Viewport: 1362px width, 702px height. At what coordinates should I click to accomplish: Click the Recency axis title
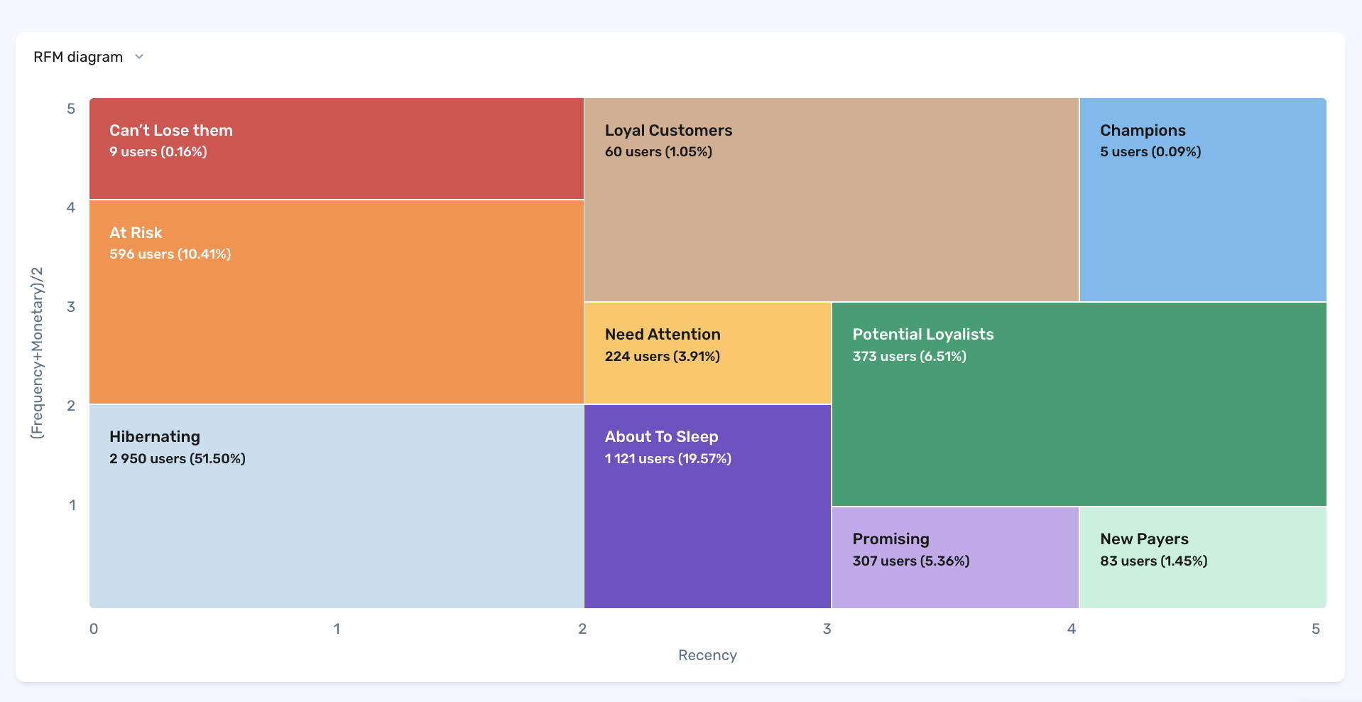tap(707, 655)
